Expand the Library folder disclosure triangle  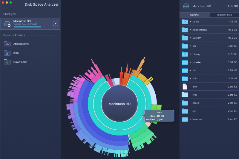click(190, 54)
